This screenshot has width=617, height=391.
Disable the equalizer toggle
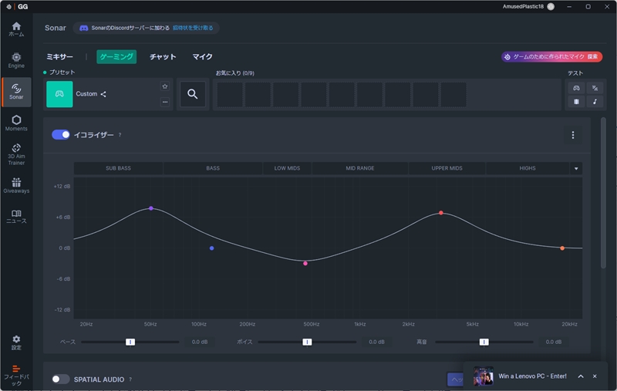click(61, 135)
